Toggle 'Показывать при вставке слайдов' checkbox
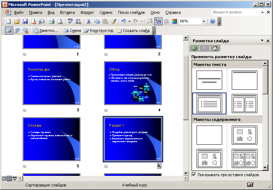This screenshot has width=273, height=190. 194,174
